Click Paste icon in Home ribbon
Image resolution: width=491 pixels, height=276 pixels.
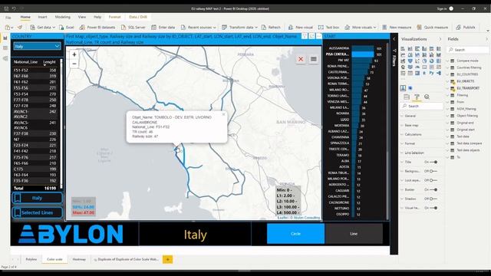tap(8, 28)
